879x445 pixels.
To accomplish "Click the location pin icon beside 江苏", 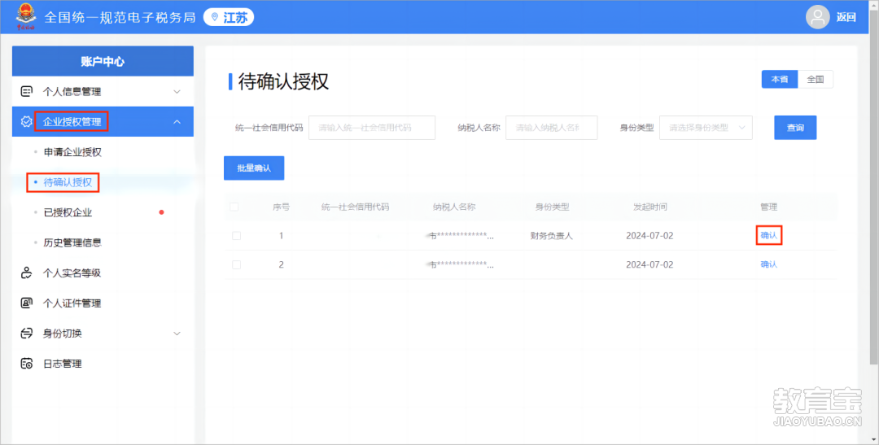I will coord(214,17).
